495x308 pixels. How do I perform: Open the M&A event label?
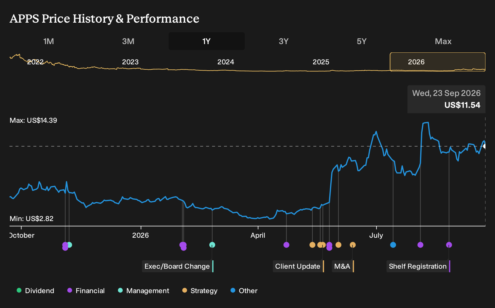point(343,266)
